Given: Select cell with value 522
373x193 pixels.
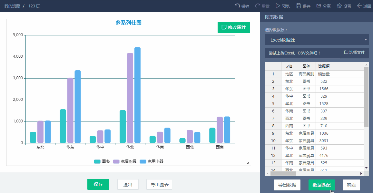Looking at the screenshot, I should pyautogui.click(x=324, y=81).
